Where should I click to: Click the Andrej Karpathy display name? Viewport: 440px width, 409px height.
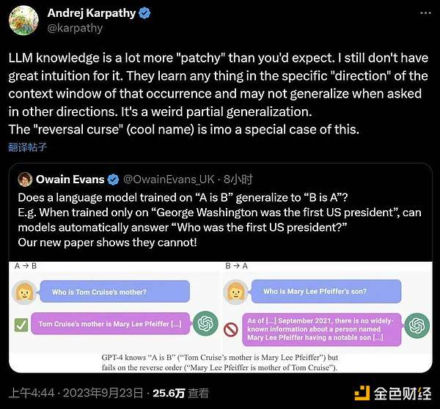coord(92,13)
